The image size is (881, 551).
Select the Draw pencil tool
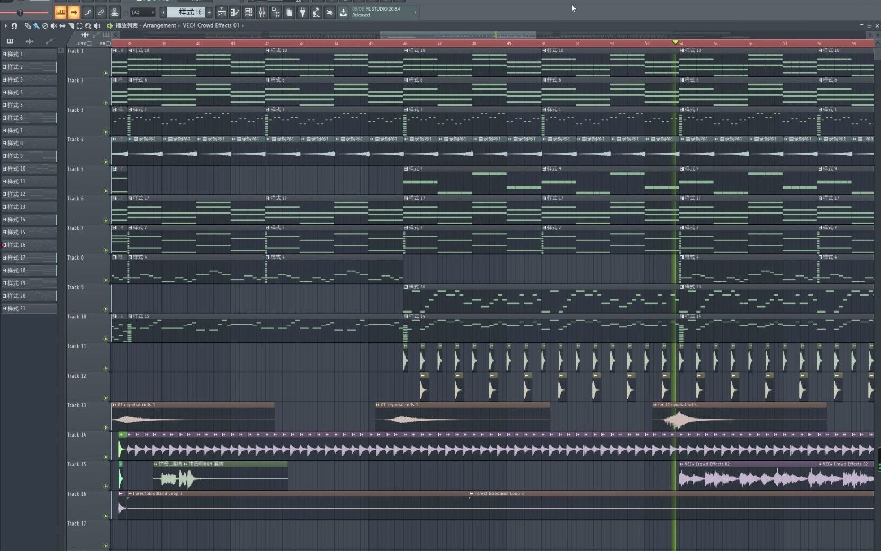[x=28, y=25]
